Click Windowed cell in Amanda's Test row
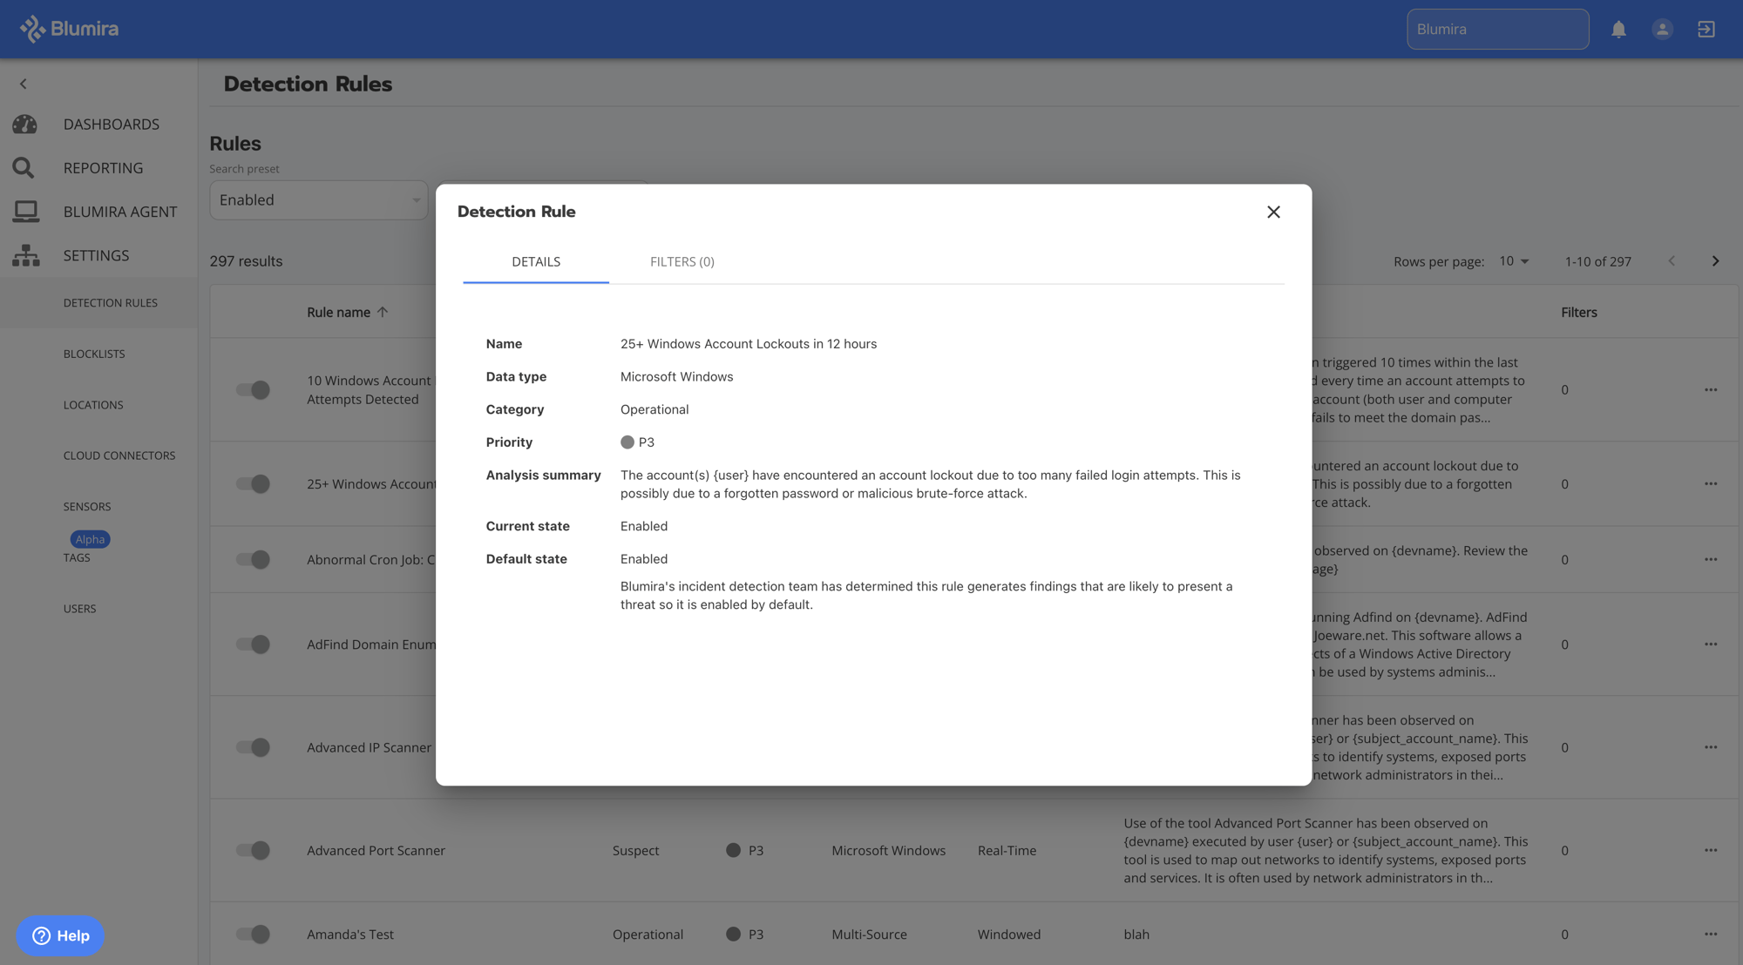Viewport: 1743px width, 965px height. coord(1008,934)
